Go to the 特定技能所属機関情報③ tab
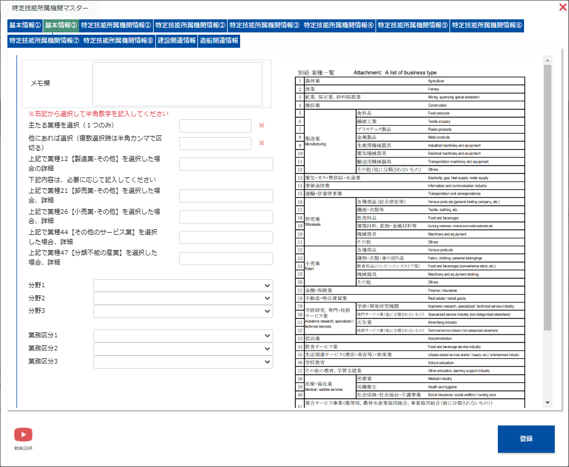 pos(264,25)
